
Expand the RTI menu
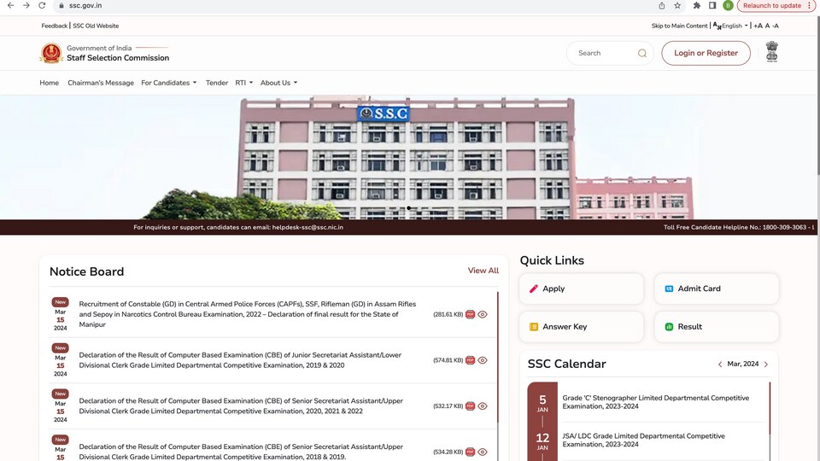point(243,83)
